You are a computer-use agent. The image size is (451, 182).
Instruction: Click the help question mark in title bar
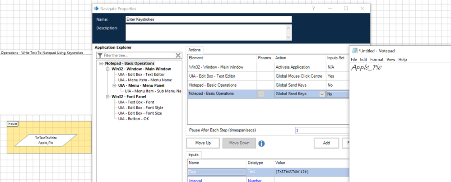[313, 9]
